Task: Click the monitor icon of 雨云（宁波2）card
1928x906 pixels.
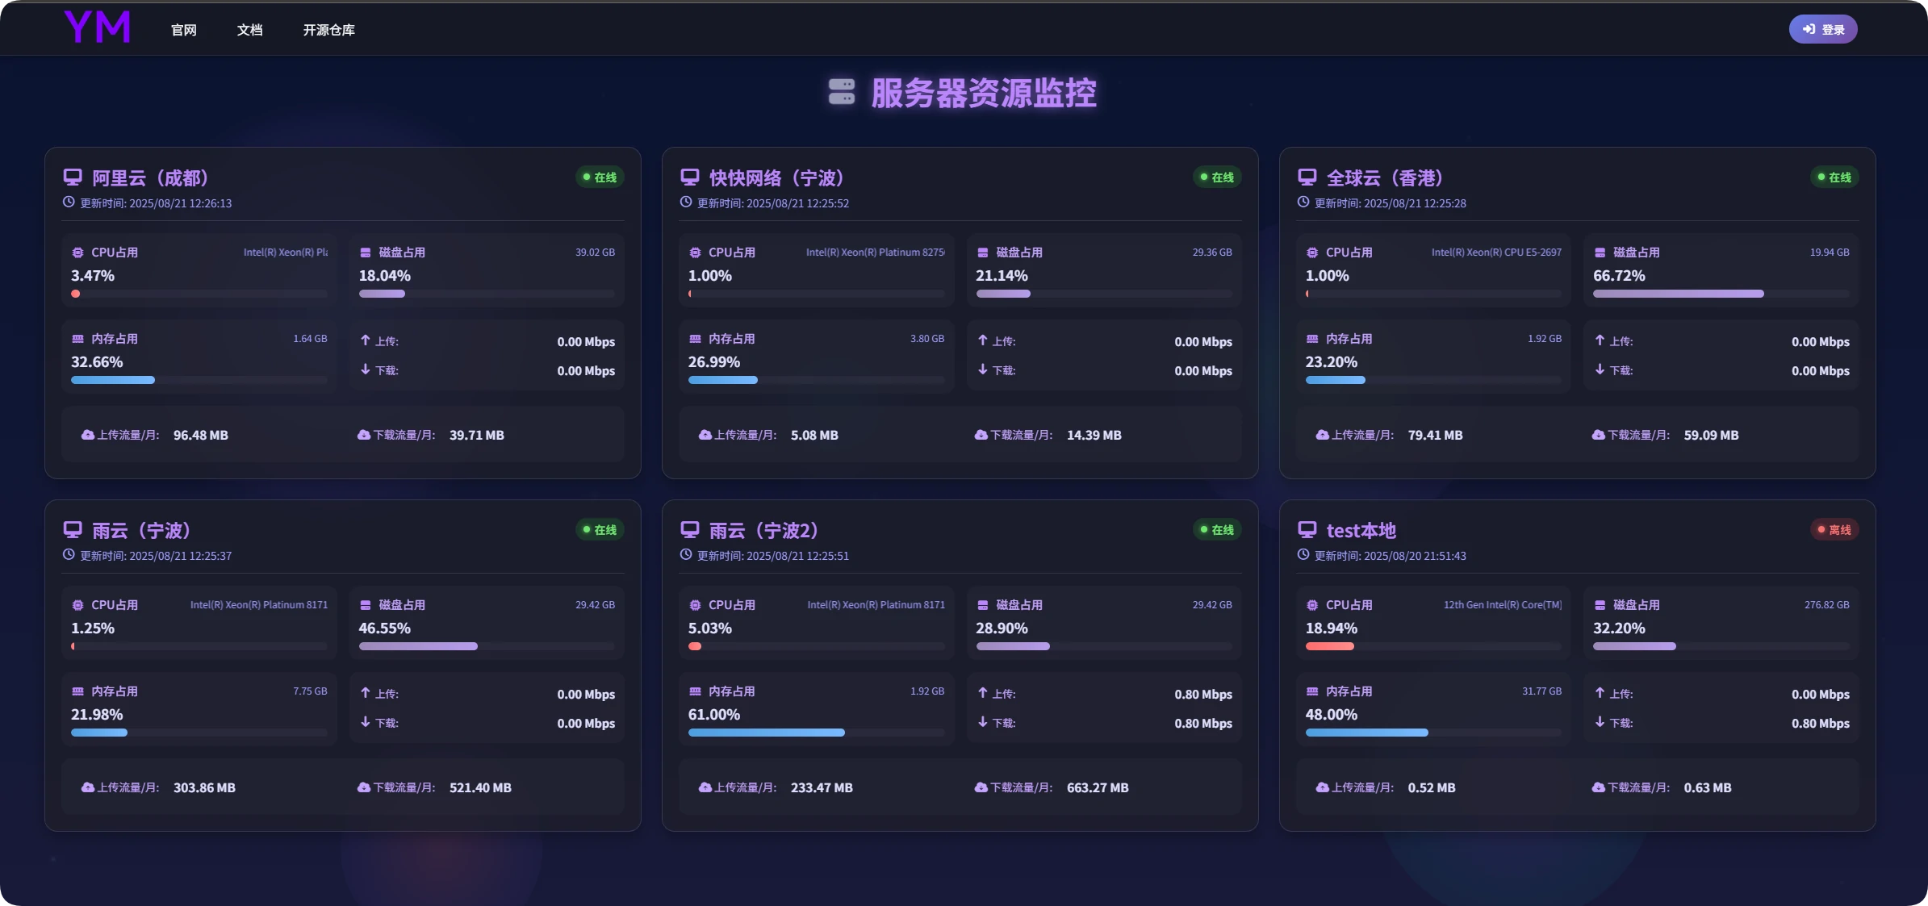Action: pos(690,530)
